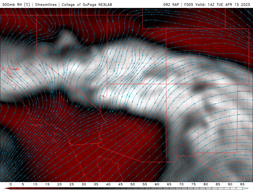Image resolution: width=253 pixels, height=190 pixels.
Task: Click 'College of DuPage NEXLAB' header text
Action: coord(87,4)
